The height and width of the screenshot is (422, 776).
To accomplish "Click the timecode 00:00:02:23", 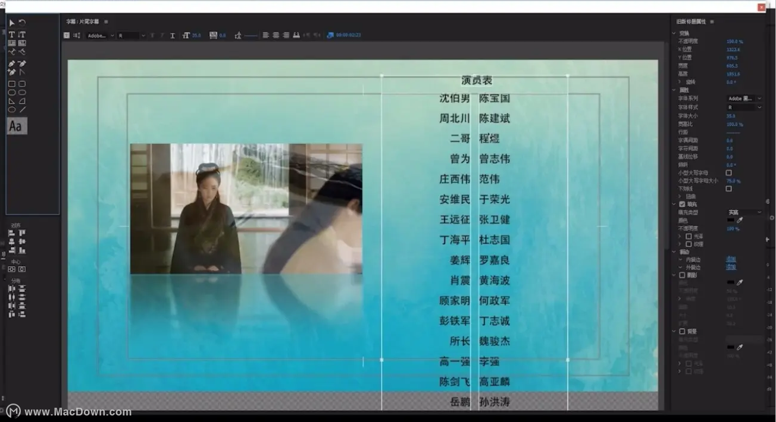I will tap(349, 36).
